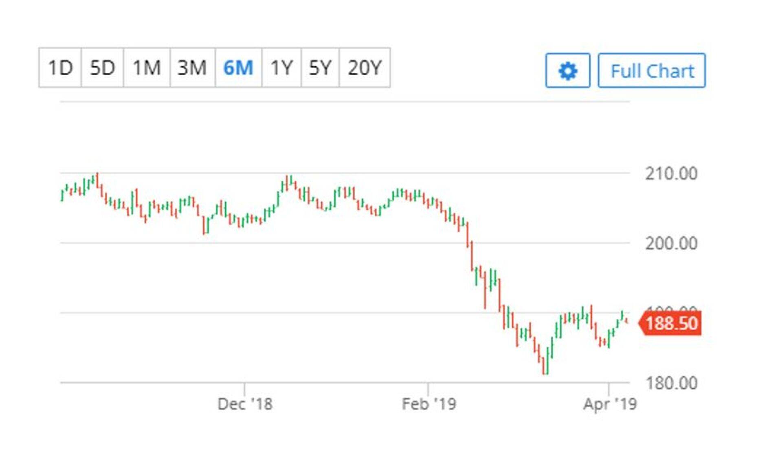782x449 pixels.
Task: Select the 1D time range
Action: [x=60, y=68]
